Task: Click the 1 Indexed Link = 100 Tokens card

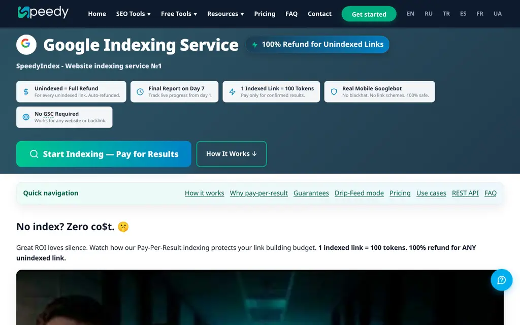Action: [271, 91]
